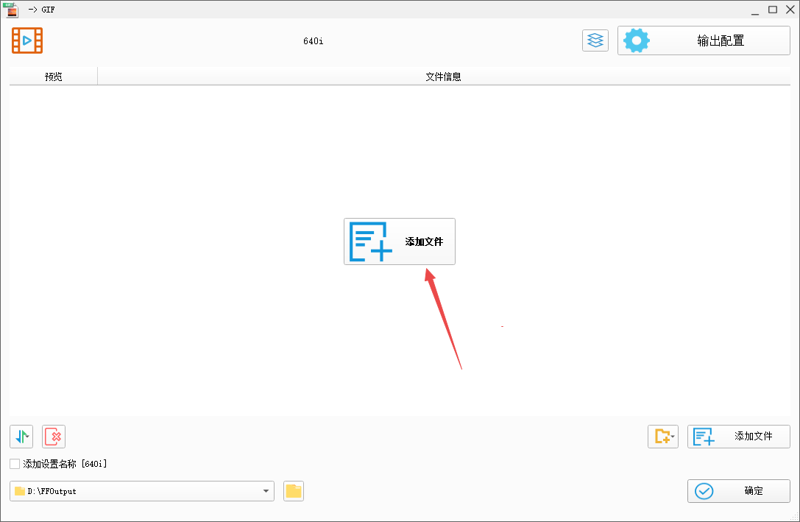This screenshot has width=800, height=522.
Task: Browse output folder with yellow folder icon
Action: pos(294,491)
